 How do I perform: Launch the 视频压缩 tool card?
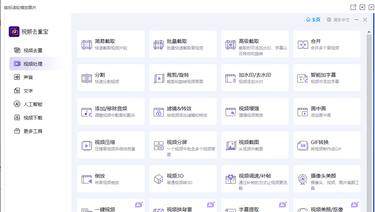(x=111, y=145)
